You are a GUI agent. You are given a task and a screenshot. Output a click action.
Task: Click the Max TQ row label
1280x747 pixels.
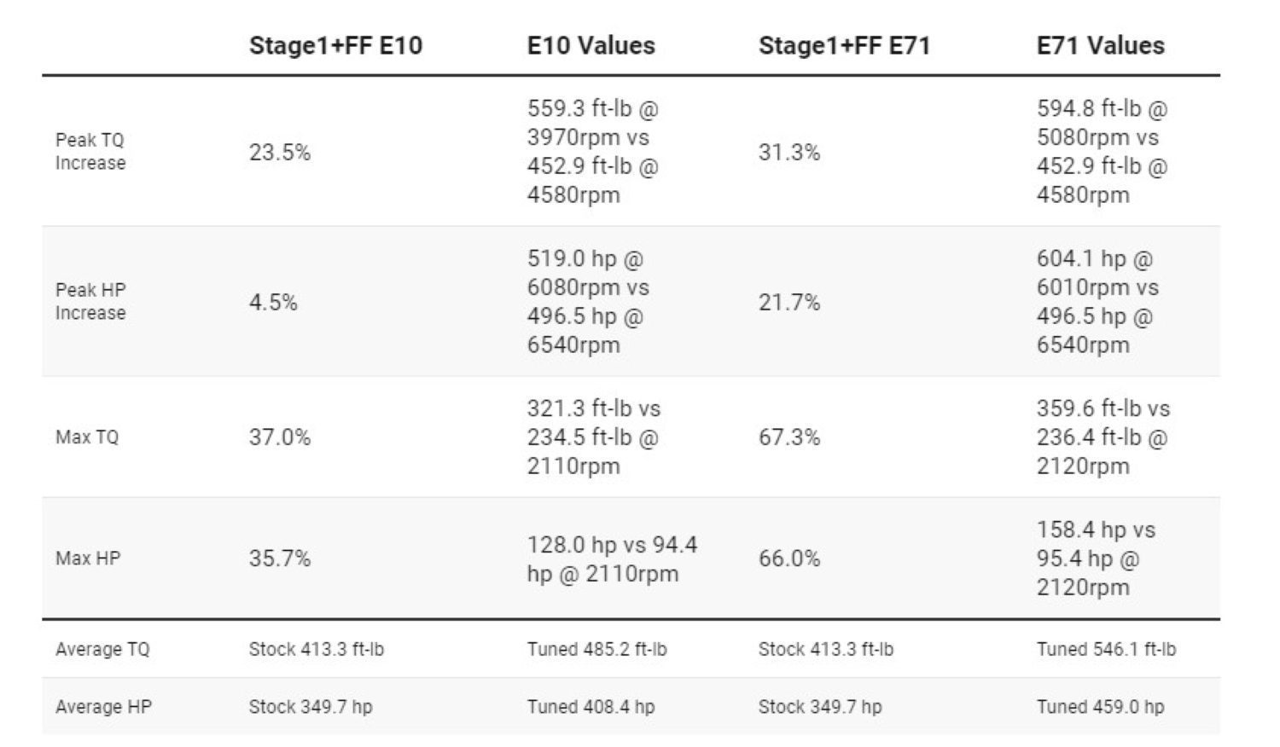pos(87,437)
